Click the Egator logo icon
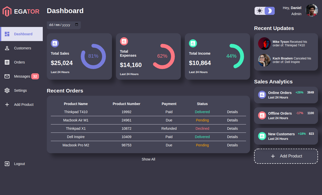The height and width of the screenshot is (195, 322). click(x=7, y=11)
